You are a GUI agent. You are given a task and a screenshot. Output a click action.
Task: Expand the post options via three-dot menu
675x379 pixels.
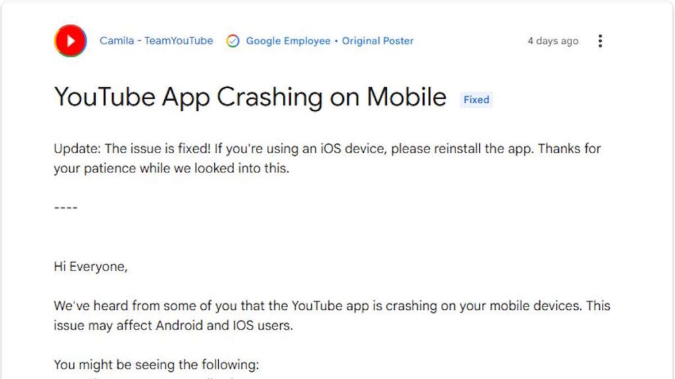coord(600,41)
